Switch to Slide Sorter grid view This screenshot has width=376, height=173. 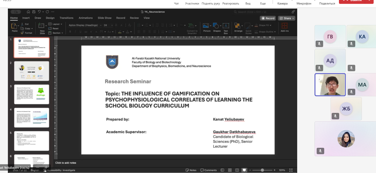[x=230, y=170]
